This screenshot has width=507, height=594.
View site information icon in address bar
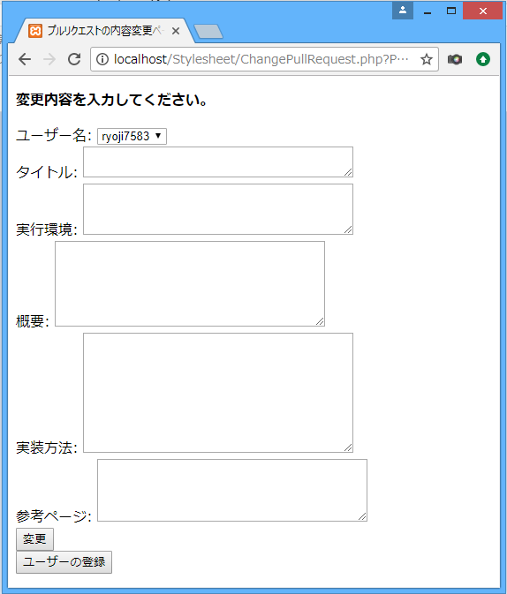click(x=102, y=59)
